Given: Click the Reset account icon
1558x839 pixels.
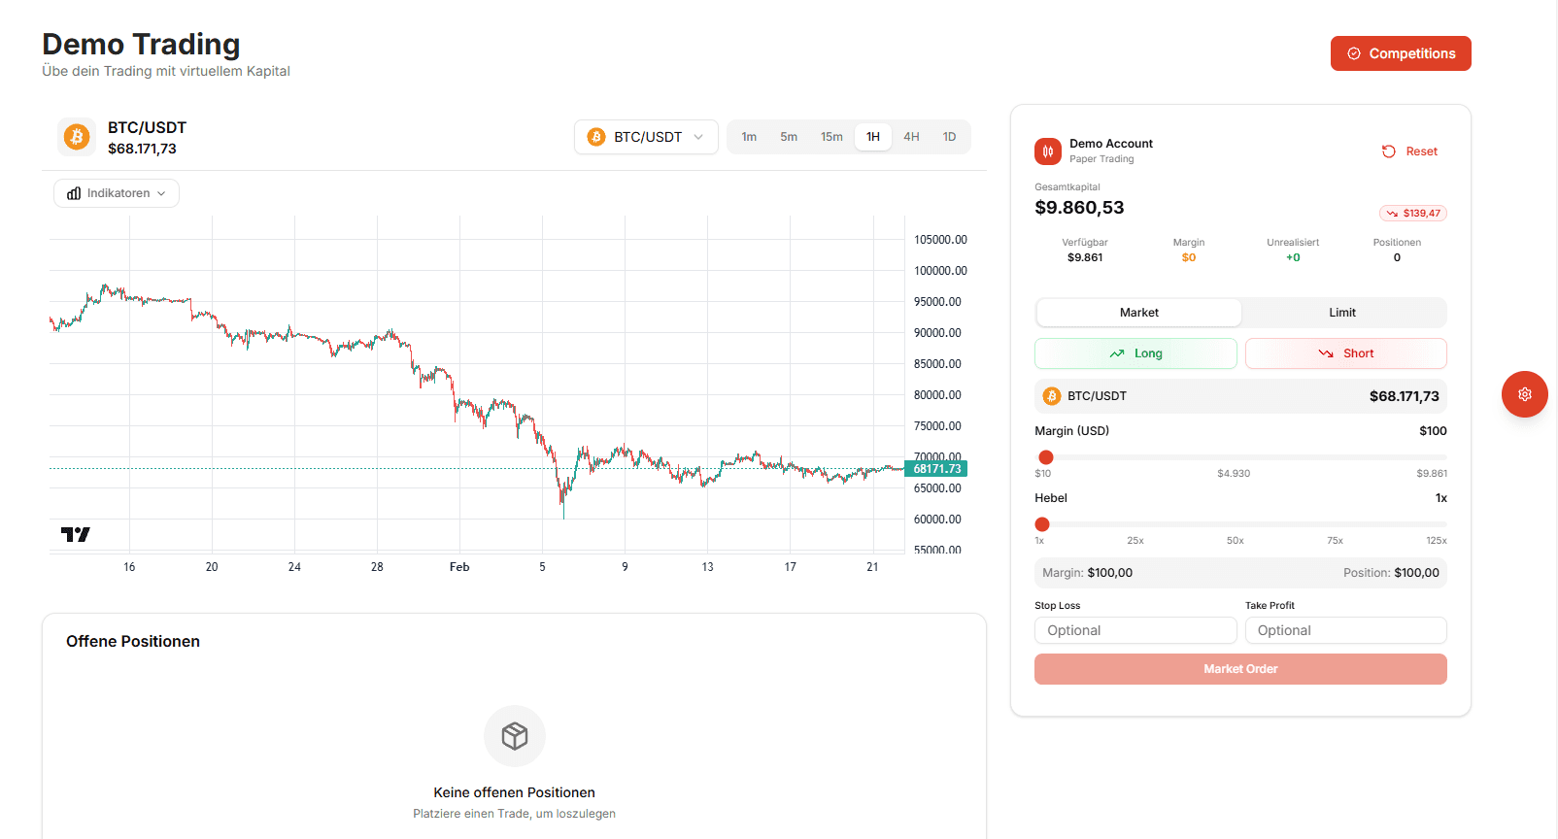Looking at the screenshot, I should pos(1389,151).
